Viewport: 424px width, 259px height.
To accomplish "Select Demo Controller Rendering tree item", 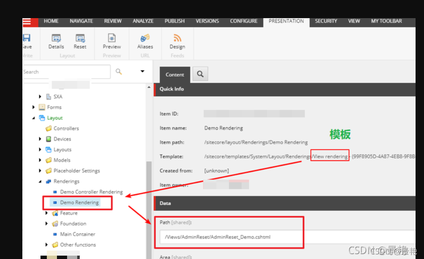I will [92, 192].
